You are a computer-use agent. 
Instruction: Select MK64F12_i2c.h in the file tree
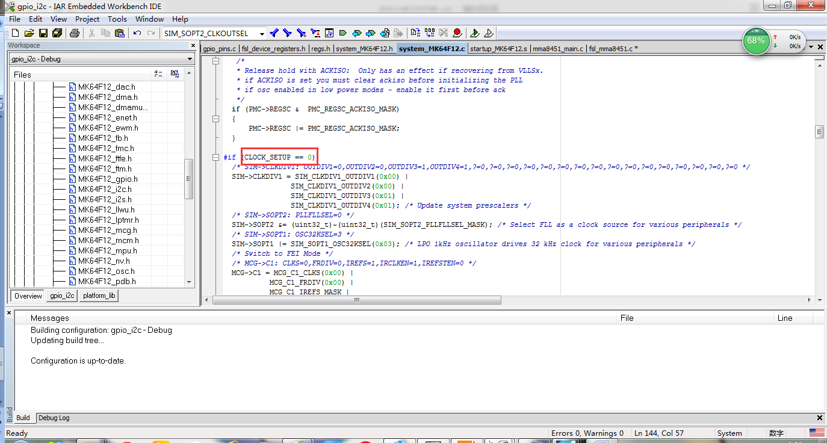coord(105,189)
